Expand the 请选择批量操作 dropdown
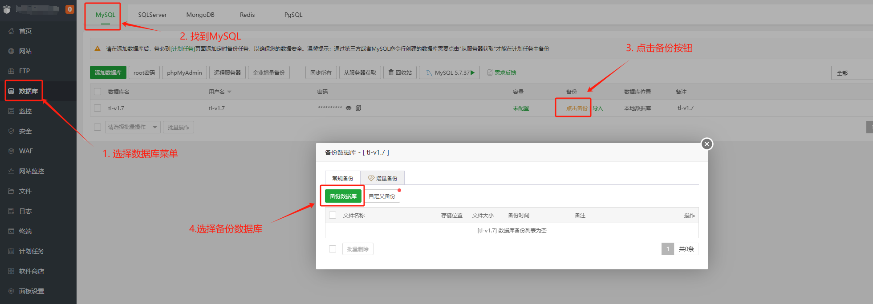The height and width of the screenshot is (304, 873). pyautogui.click(x=133, y=127)
